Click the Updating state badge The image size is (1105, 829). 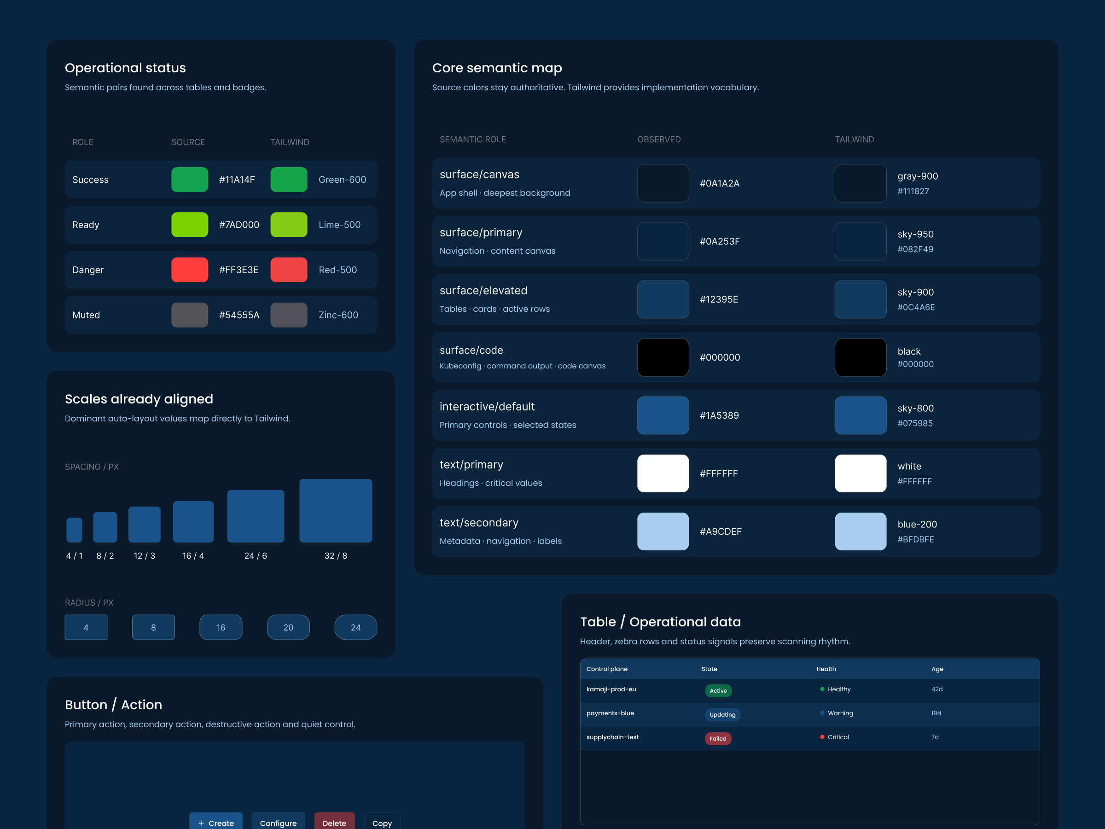pos(722,715)
